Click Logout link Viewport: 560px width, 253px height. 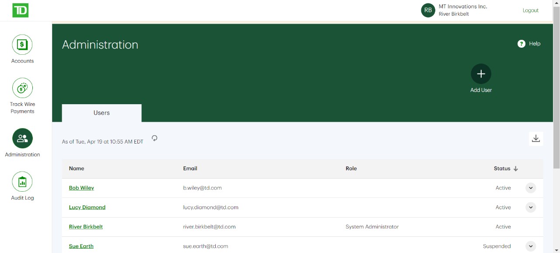pyautogui.click(x=530, y=11)
